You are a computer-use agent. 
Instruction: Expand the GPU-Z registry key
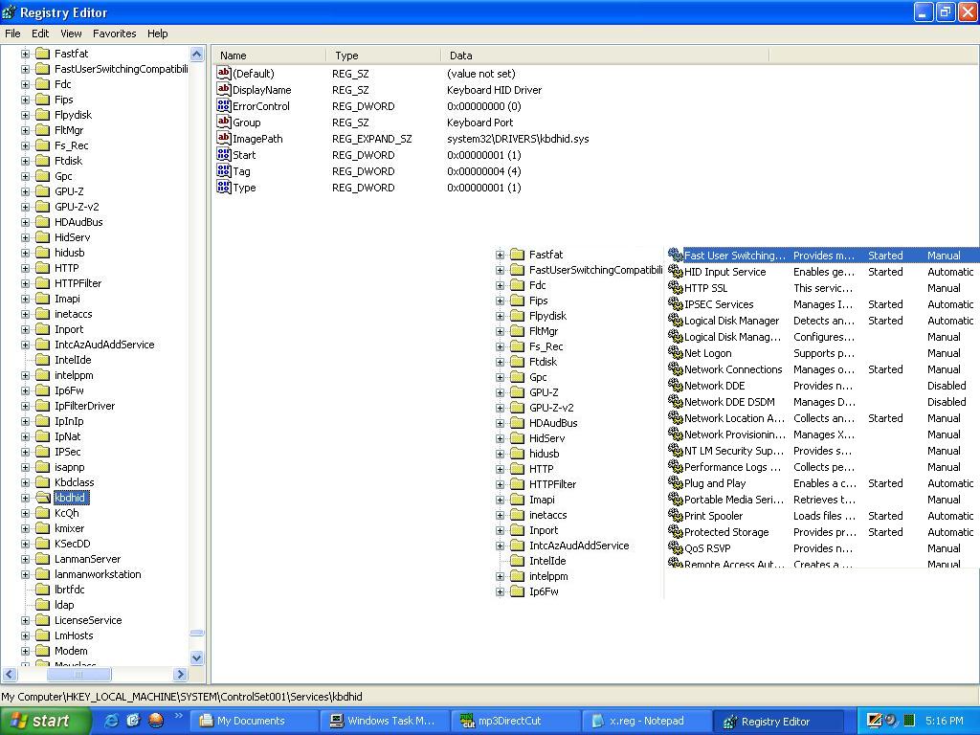26,191
